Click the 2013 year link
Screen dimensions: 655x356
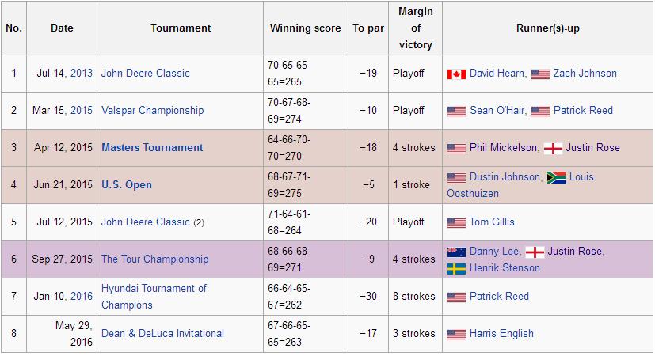click(x=82, y=74)
